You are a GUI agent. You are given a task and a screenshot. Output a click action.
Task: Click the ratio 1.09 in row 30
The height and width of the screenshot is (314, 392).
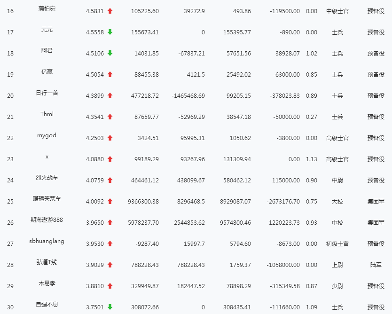(x=312, y=307)
